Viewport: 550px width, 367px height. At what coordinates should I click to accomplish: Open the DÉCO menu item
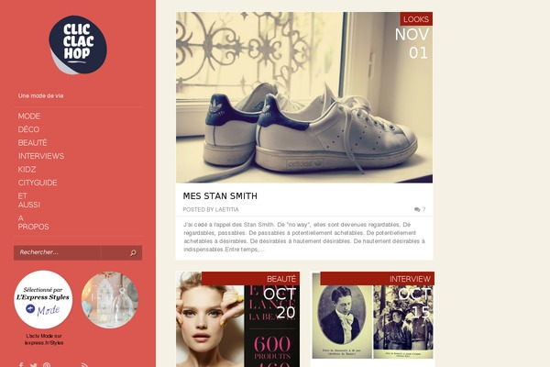(x=28, y=129)
